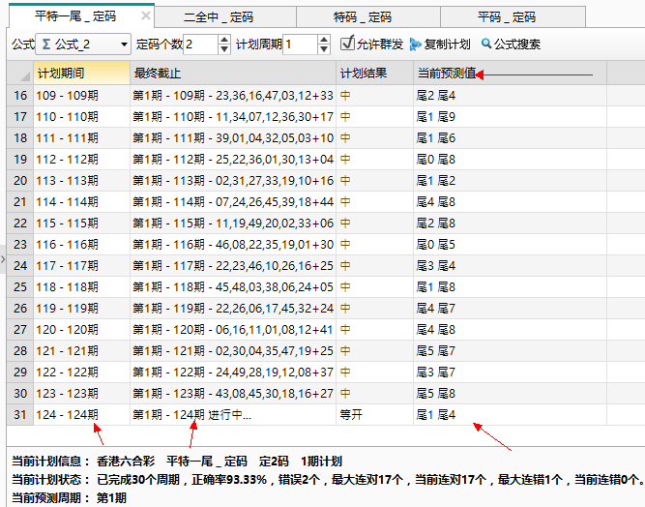Click the 定码个数 input field
The width and height of the screenshot is (645, 507).
point(200,45)
